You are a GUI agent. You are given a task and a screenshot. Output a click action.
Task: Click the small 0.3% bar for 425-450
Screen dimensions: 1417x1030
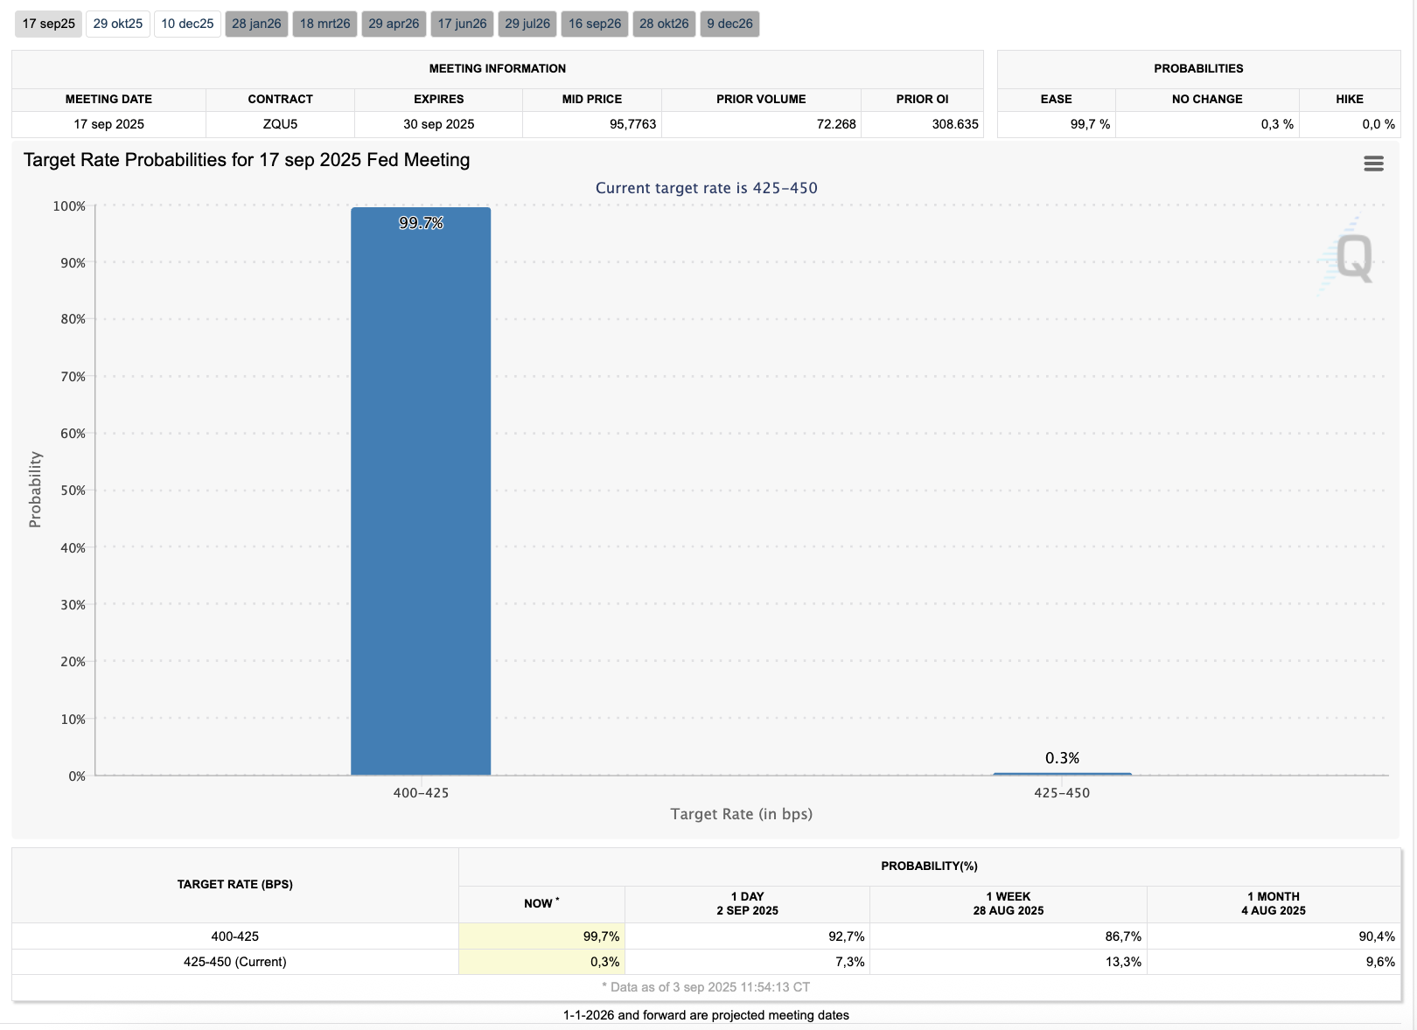[x=1062, y=774]
